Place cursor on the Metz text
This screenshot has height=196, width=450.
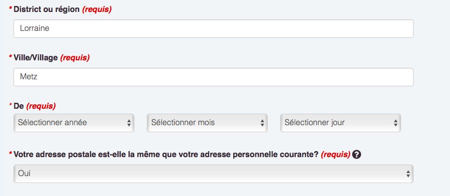click(x=28, y=77)
